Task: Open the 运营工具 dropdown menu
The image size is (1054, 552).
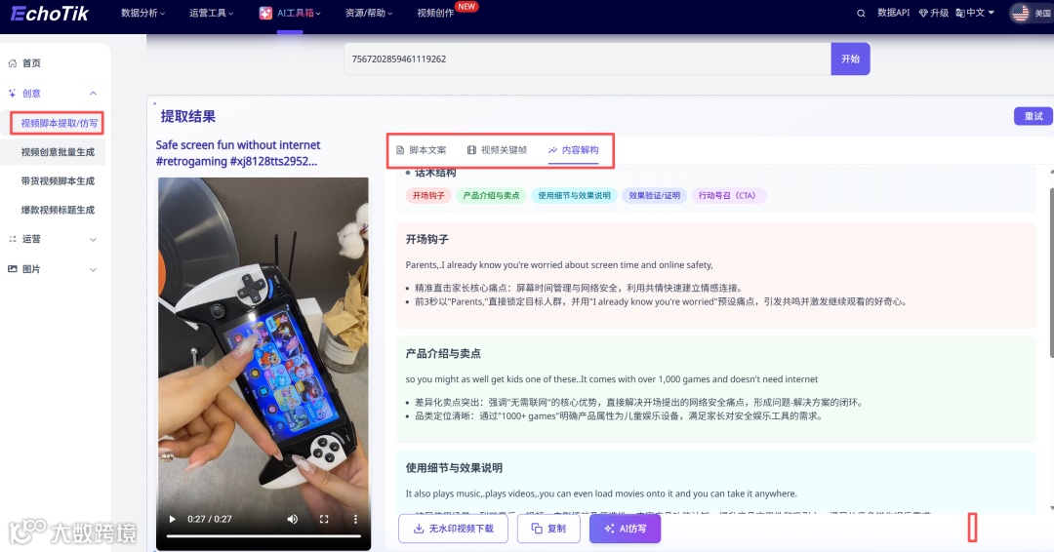Action: click(211, 13)
